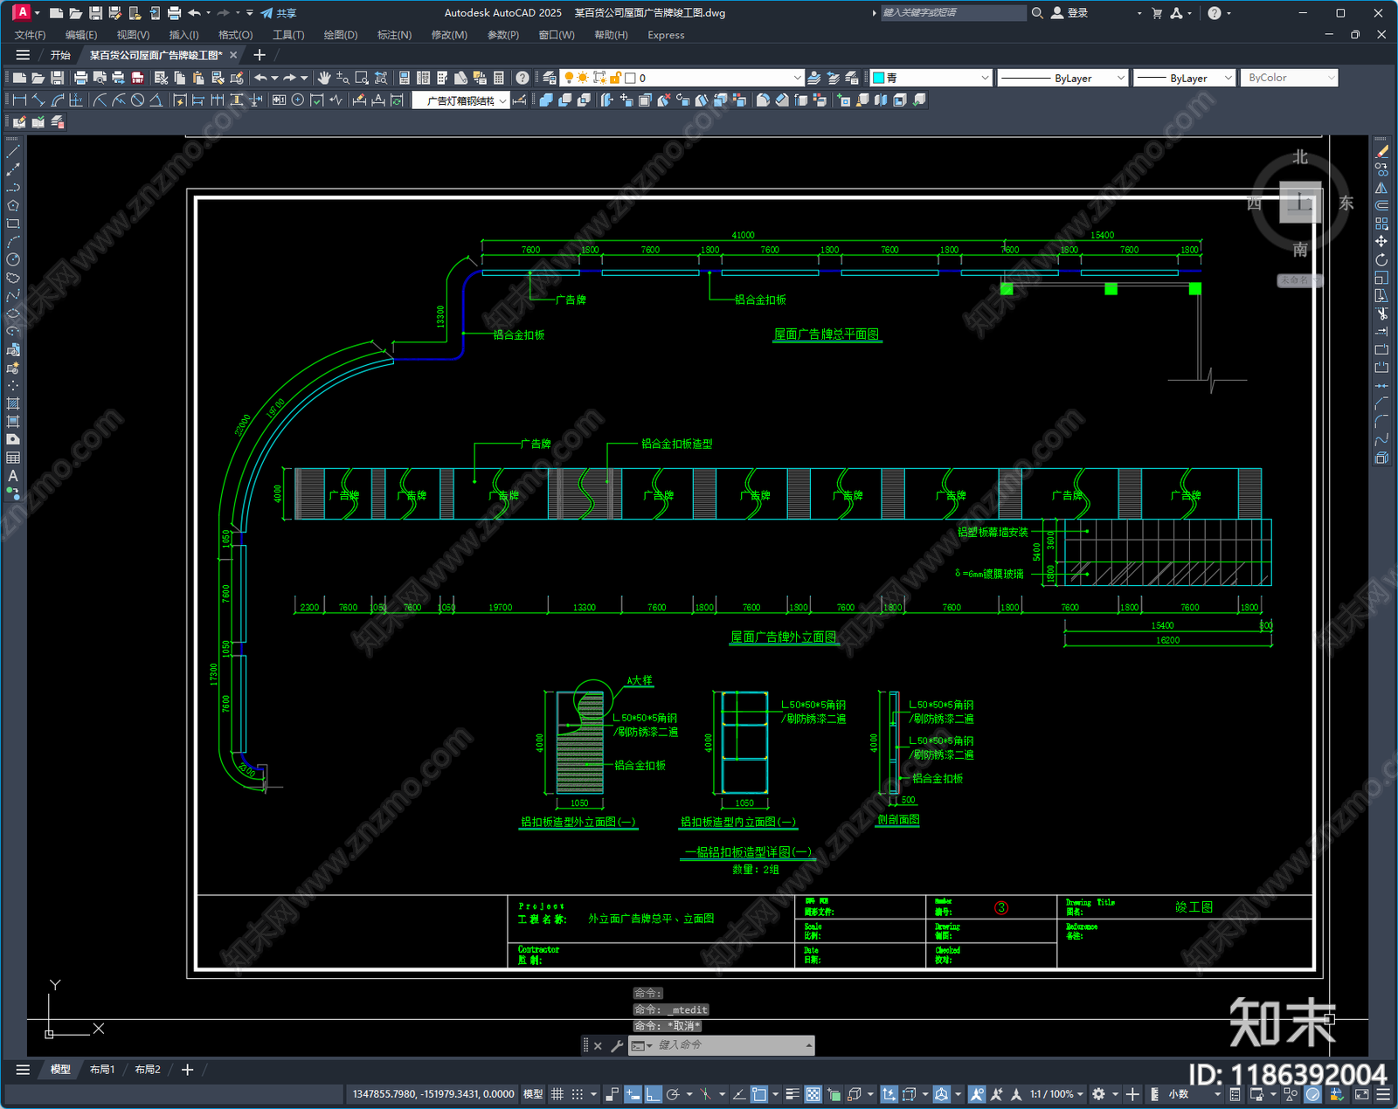The width and height of the screenshot is (1398, 1109).
Task: Add a new drawing tab with the plus button
Action: [260, 55]
